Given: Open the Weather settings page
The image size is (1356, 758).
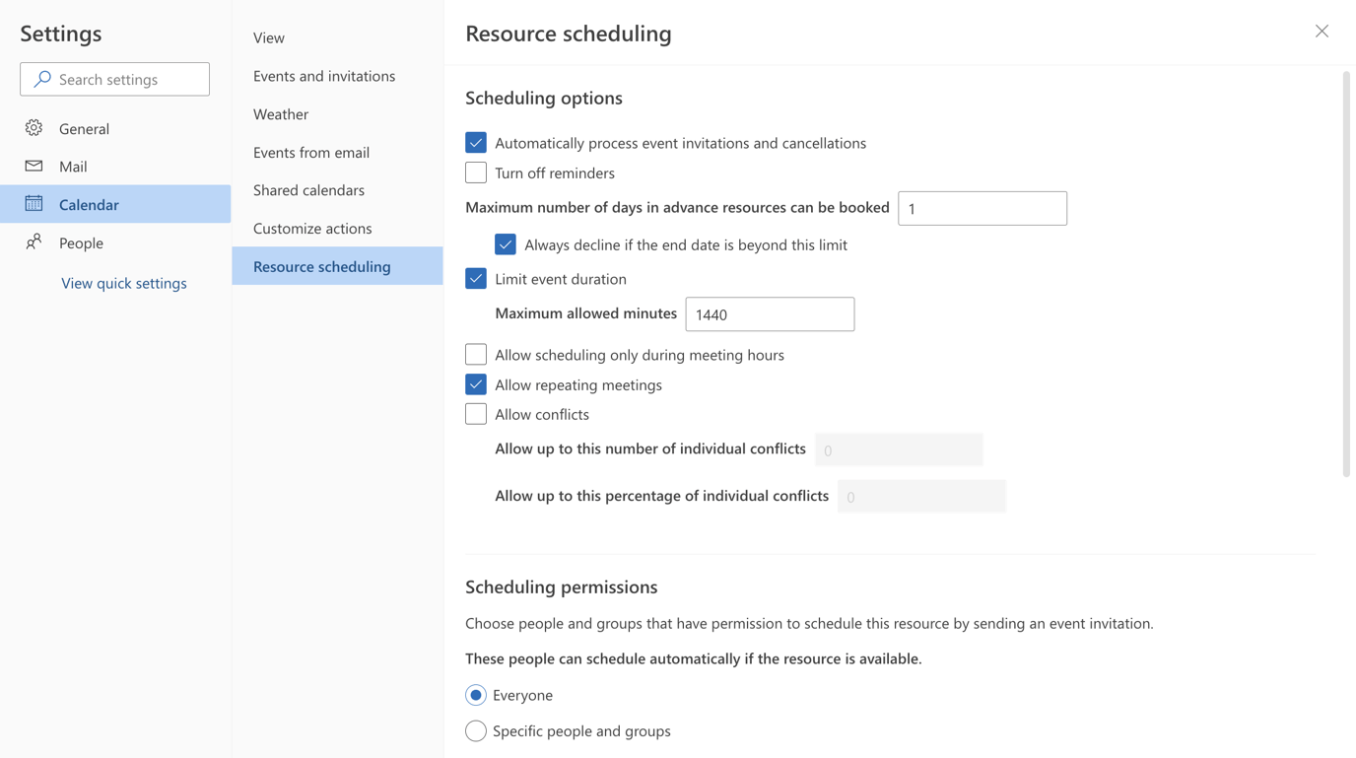Looking at the screenshot, I should (280, 113).
